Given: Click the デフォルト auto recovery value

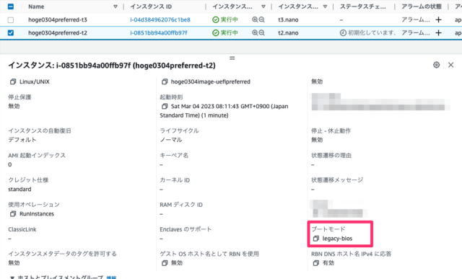Looking at the screenshot, I should point(22,140).
